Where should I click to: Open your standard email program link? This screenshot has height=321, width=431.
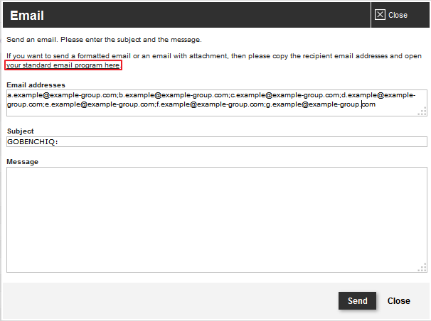[x=63, y=65]
